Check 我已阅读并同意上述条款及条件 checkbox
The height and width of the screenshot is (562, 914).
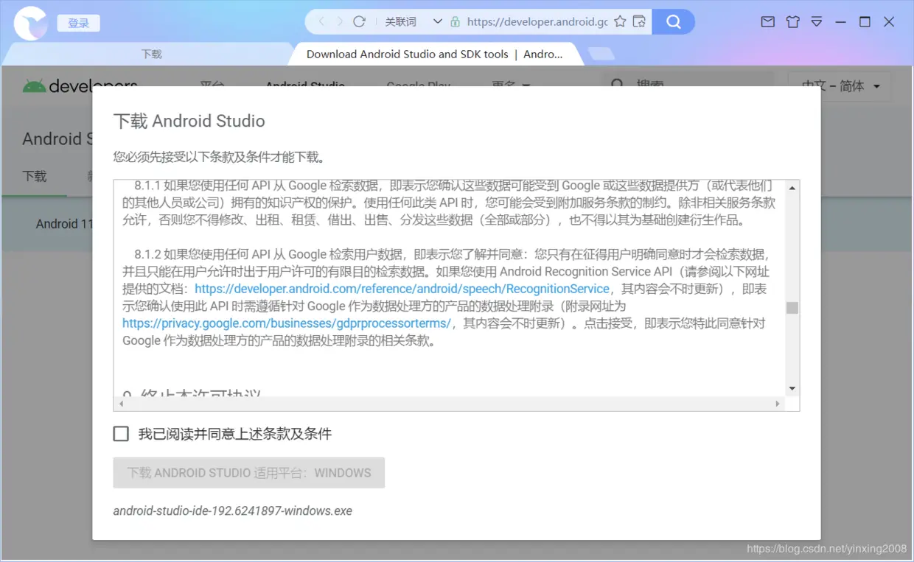point(121,434)
